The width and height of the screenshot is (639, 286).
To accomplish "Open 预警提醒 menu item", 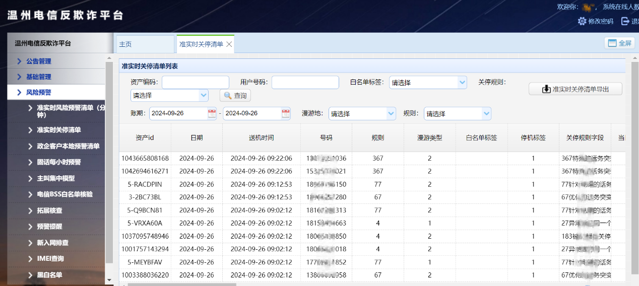I will click(x=56, y=227).
